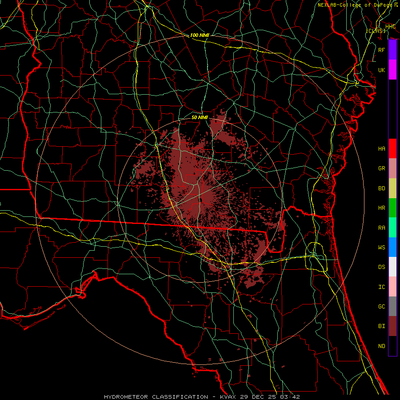Select the BD yellow legend swatch
The height and width of the screenshot is (400, 400).
coord(392,188)
